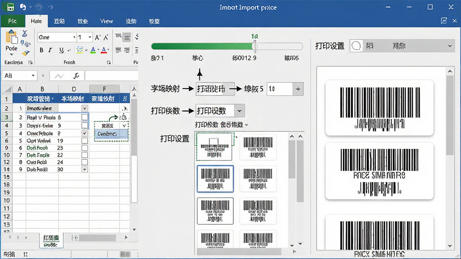Open the fill color dropdown arrow
461x259 pixels.
pyautogui.click(x=86, y=50)
